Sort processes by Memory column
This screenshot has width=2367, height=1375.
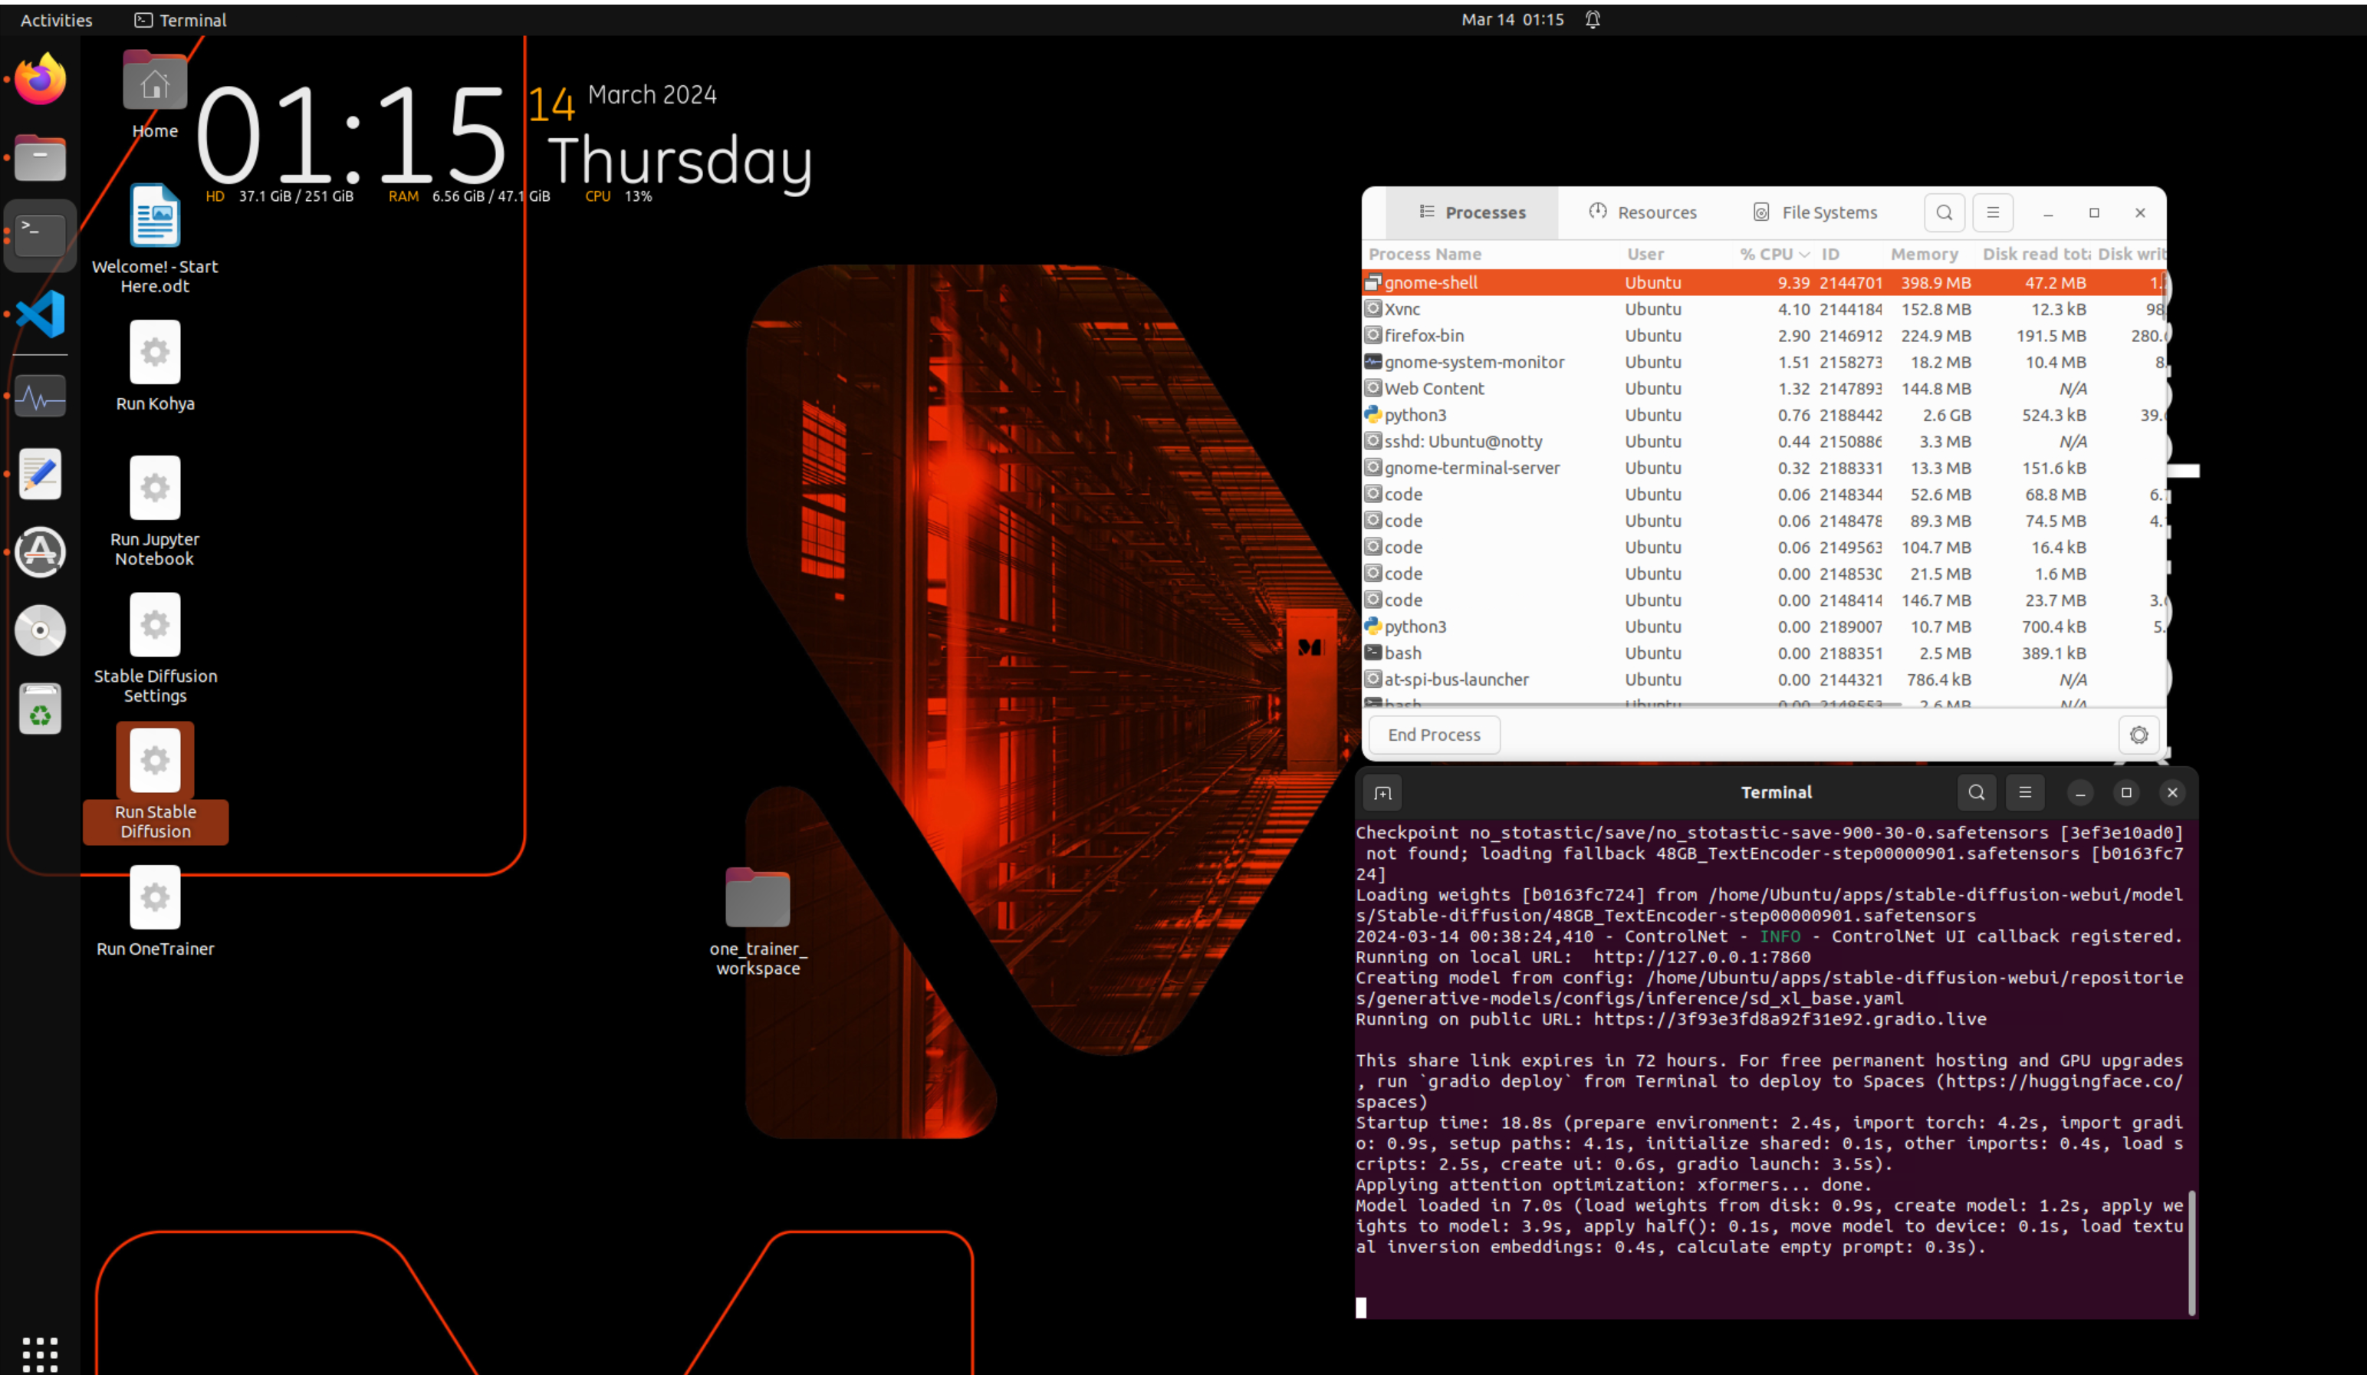pyautogui.click(x=1923, y=254)
